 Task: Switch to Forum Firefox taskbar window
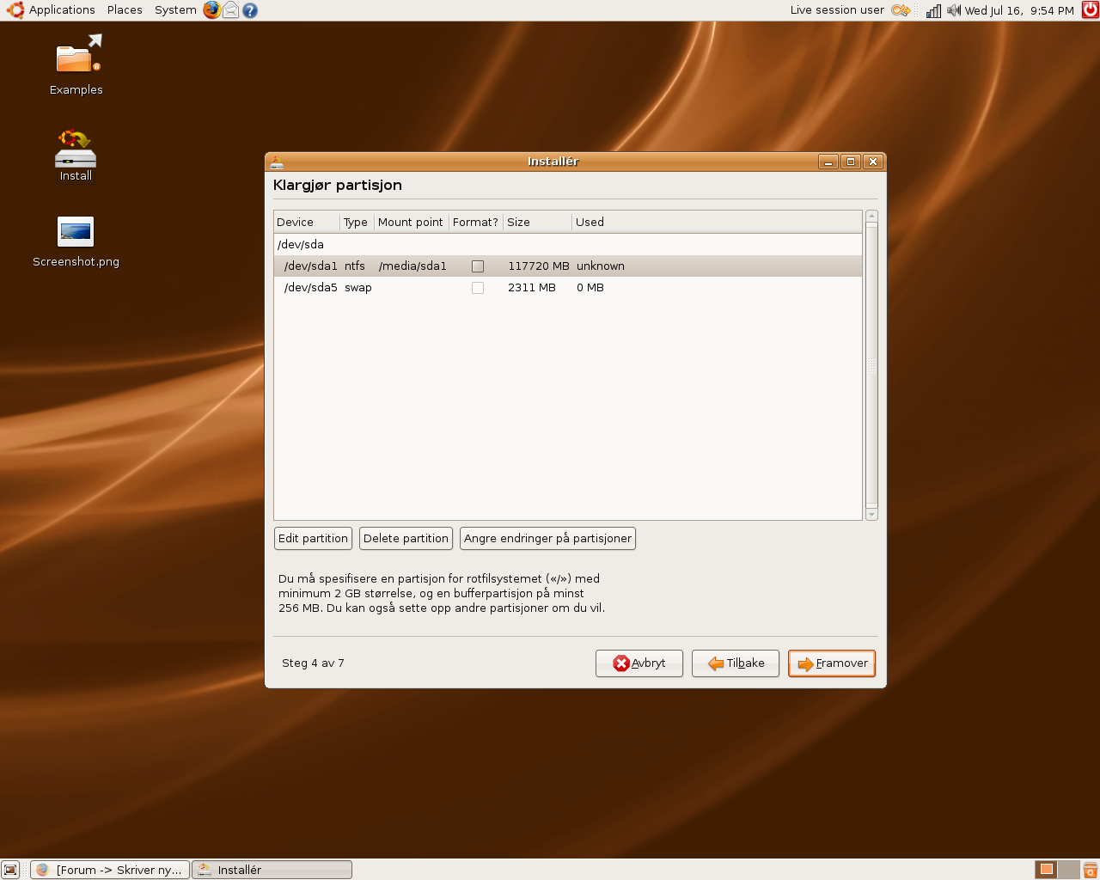(110, 870)
